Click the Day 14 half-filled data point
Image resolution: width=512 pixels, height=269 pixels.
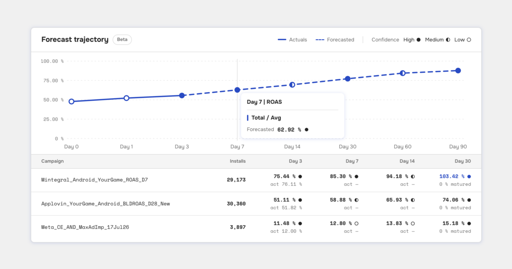tap(292, 85)
